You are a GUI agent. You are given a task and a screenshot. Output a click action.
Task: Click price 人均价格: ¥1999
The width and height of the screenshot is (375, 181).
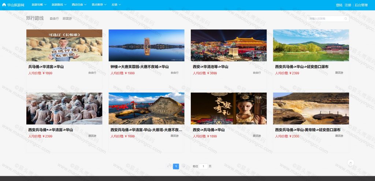(x=122, y=73)
